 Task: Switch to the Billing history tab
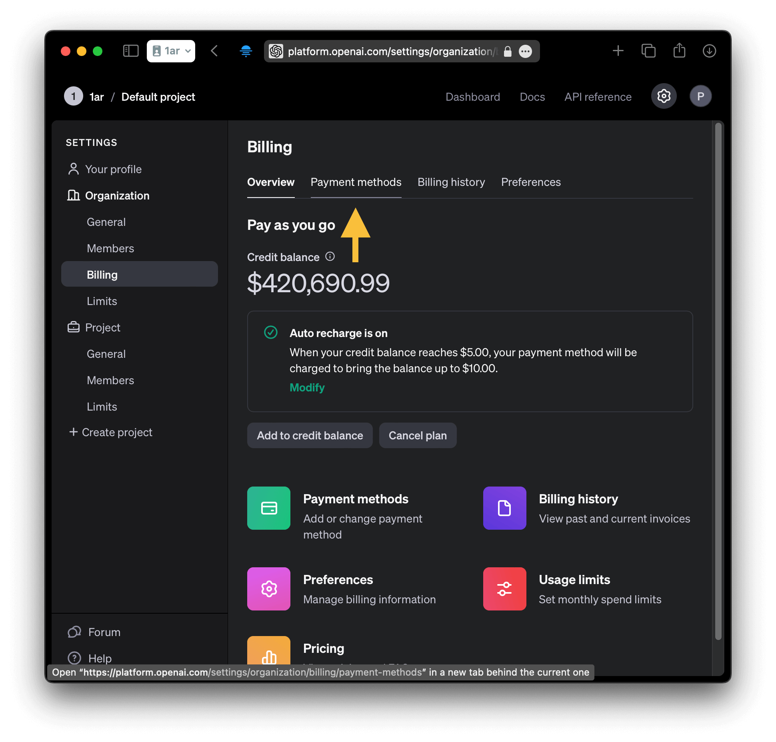coord(451,182)
